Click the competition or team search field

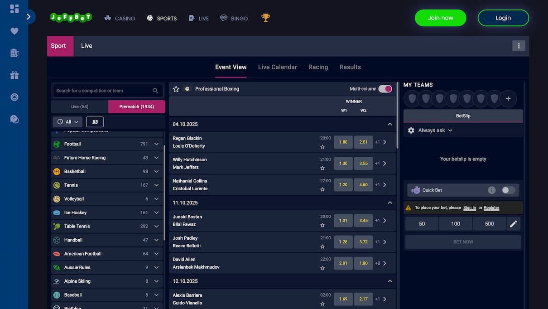103,91
